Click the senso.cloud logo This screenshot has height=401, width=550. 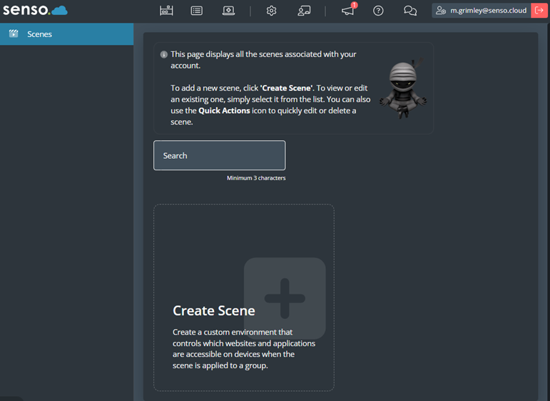(35, 10)
